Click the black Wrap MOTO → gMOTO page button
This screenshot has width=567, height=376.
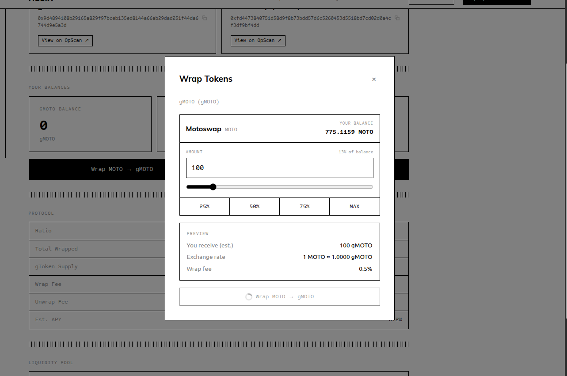click(97, 169)
